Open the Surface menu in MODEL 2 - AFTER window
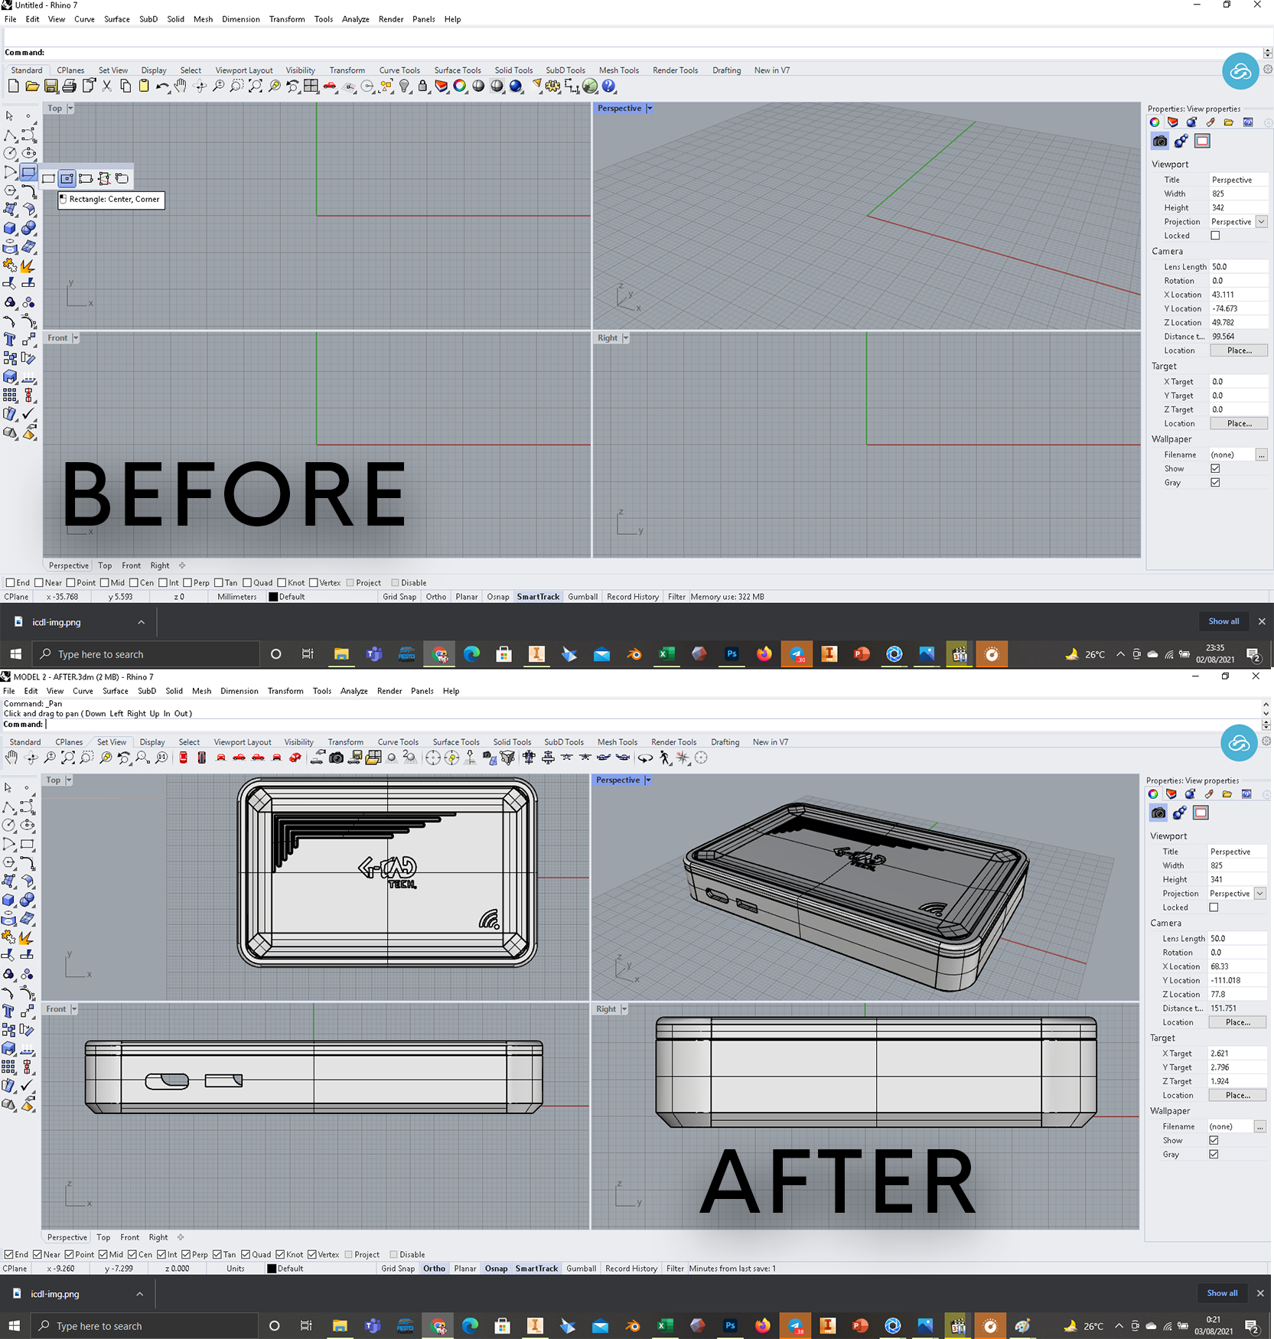Screen dimensions: 1274x1339 (115, 691)
